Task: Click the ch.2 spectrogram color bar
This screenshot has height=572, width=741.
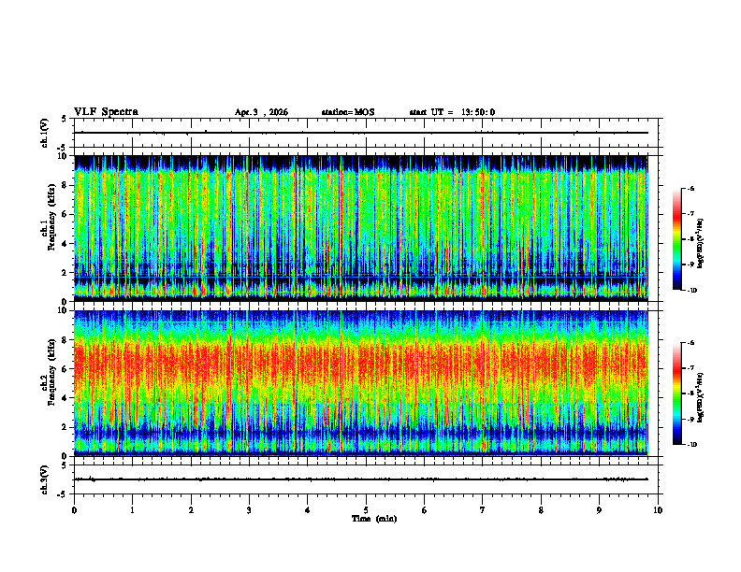Action: (677, 393)
